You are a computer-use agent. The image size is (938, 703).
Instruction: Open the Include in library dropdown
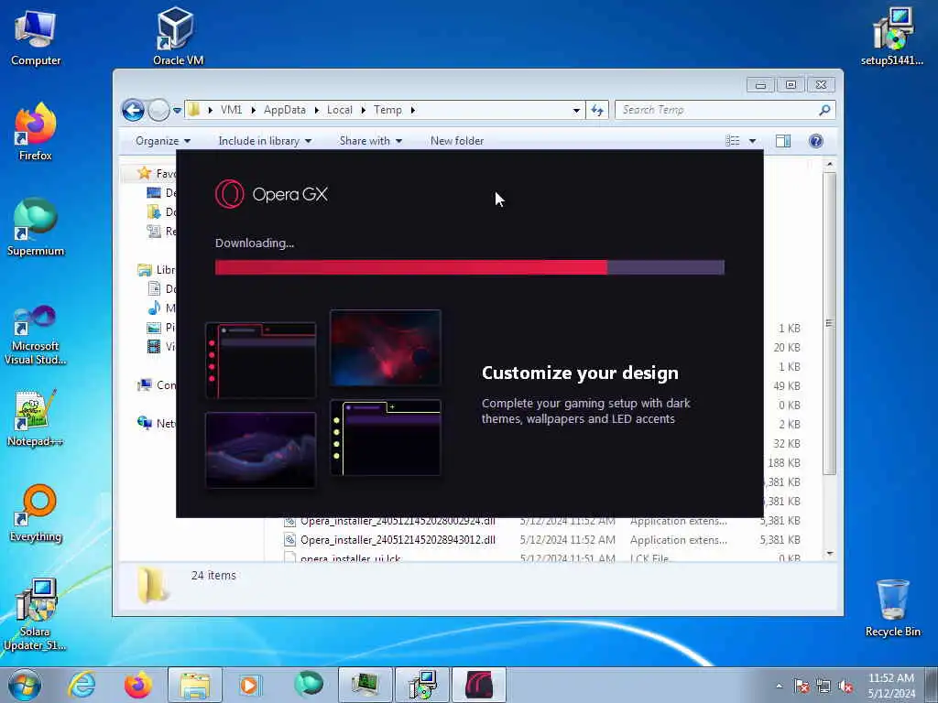[x=265, y=141]
